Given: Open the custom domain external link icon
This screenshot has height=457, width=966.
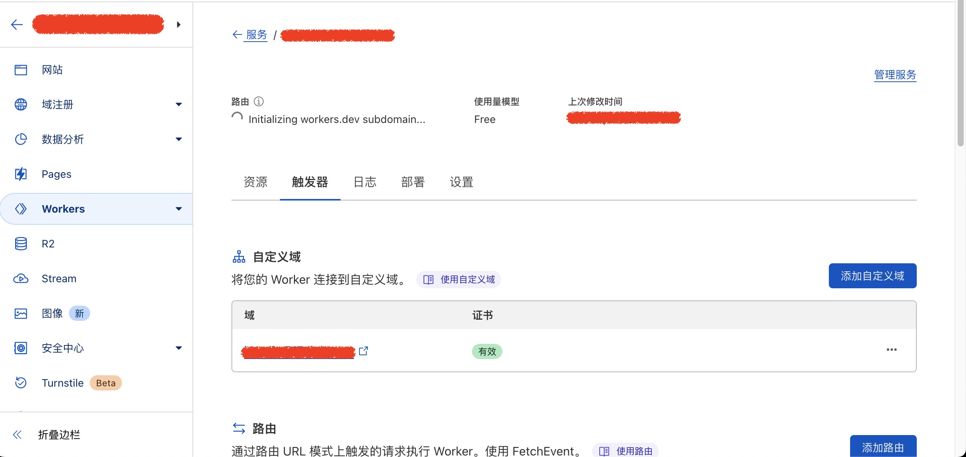Looking at the screenshot, I should tap(364, 351).
